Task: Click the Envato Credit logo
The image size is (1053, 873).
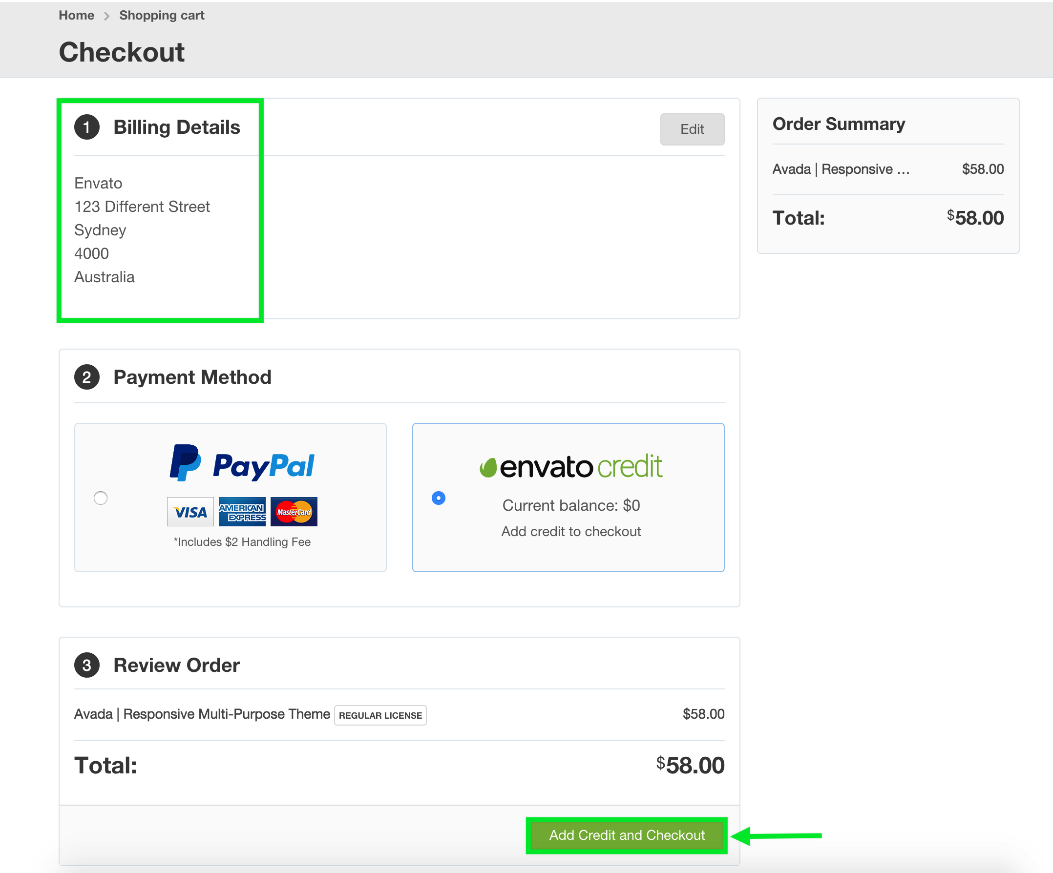Action: point(570,467)
